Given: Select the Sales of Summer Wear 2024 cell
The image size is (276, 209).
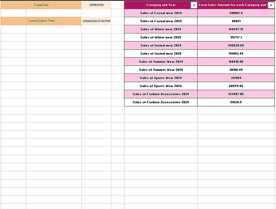Looking at the screenshot, I should tap(161, 62).
